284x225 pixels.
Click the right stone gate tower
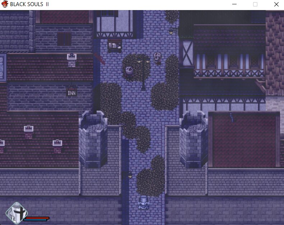click(x=194, y=139)
